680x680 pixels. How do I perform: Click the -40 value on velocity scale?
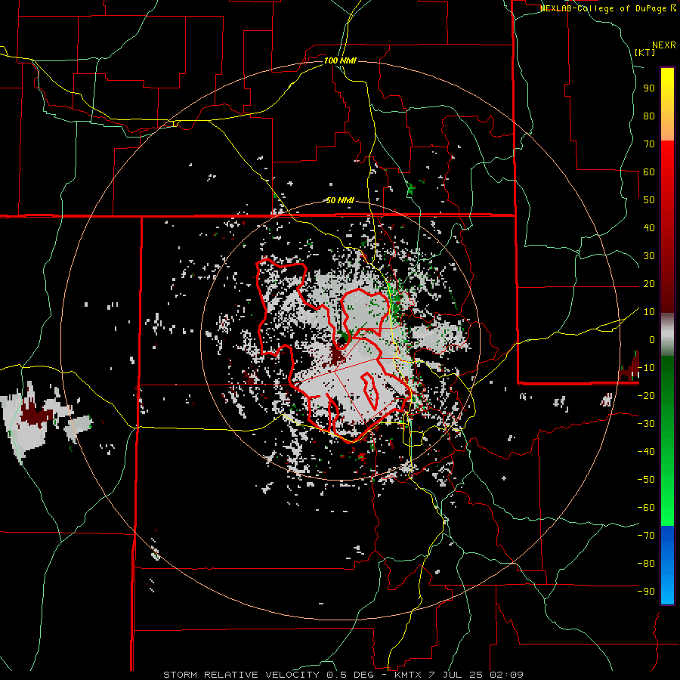[646, 452]
